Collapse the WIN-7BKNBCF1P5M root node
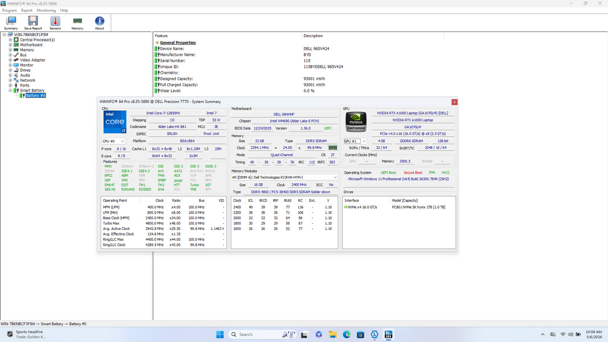608x342 pixels. tap(5, 35)
